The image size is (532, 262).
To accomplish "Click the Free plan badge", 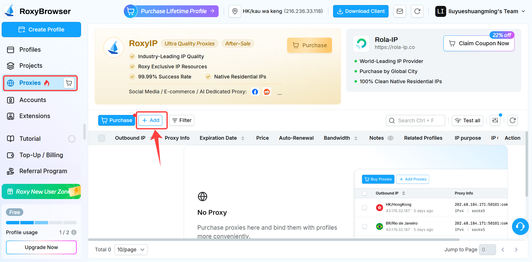I will pos(15,212).
